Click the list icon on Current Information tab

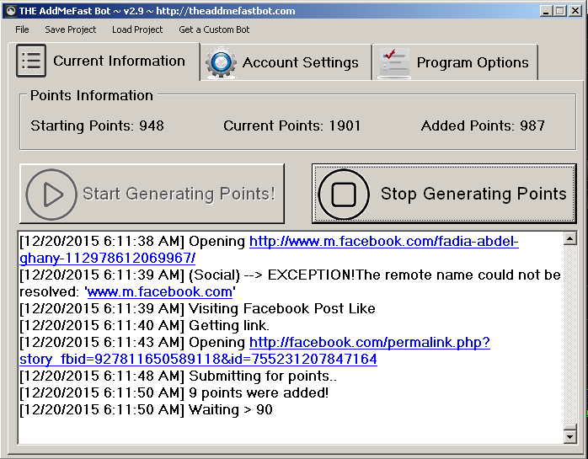(31, 61)
